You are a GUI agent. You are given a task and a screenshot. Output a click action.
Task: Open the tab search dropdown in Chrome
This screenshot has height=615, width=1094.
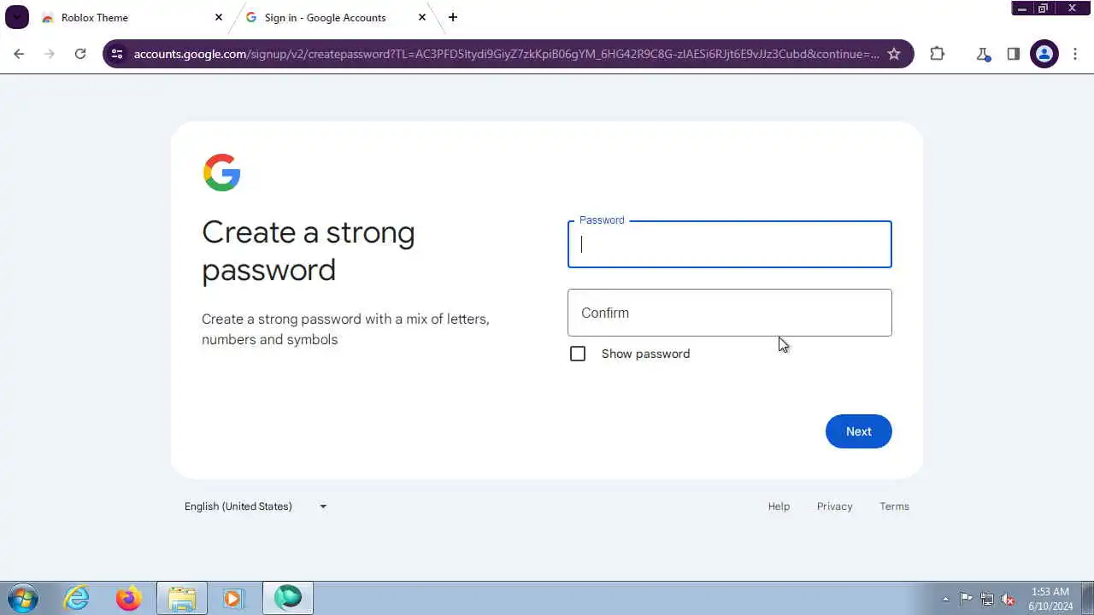point(16,17)
